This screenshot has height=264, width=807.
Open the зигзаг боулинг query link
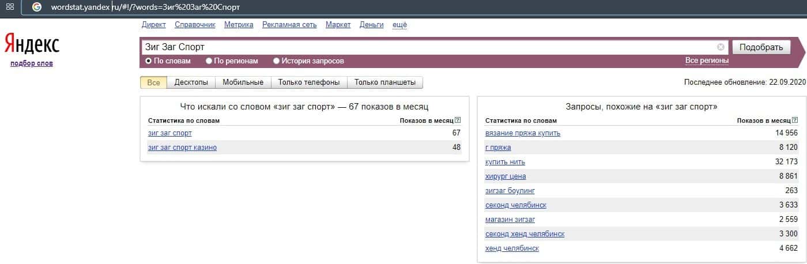pyautogui.click(x=510, y=191)
